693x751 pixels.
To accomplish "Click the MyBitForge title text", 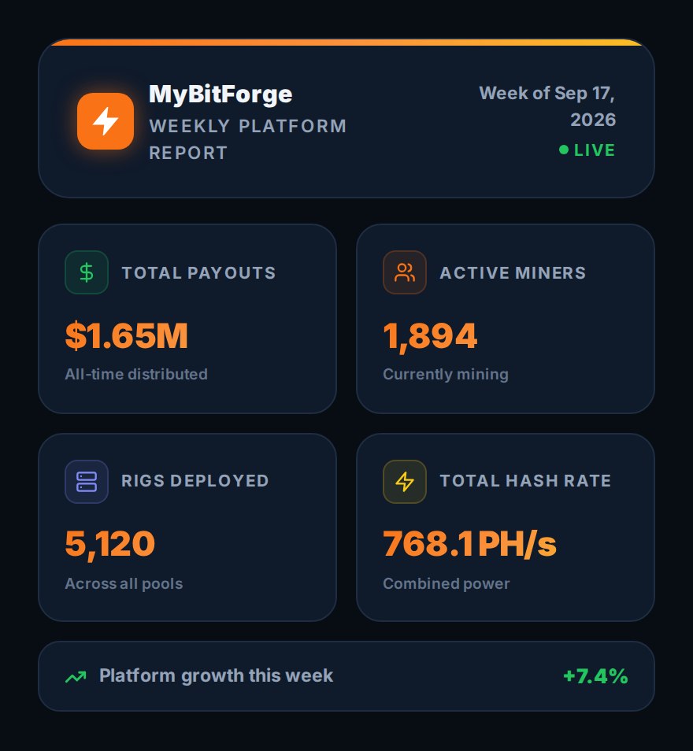I will coord(220,94).
